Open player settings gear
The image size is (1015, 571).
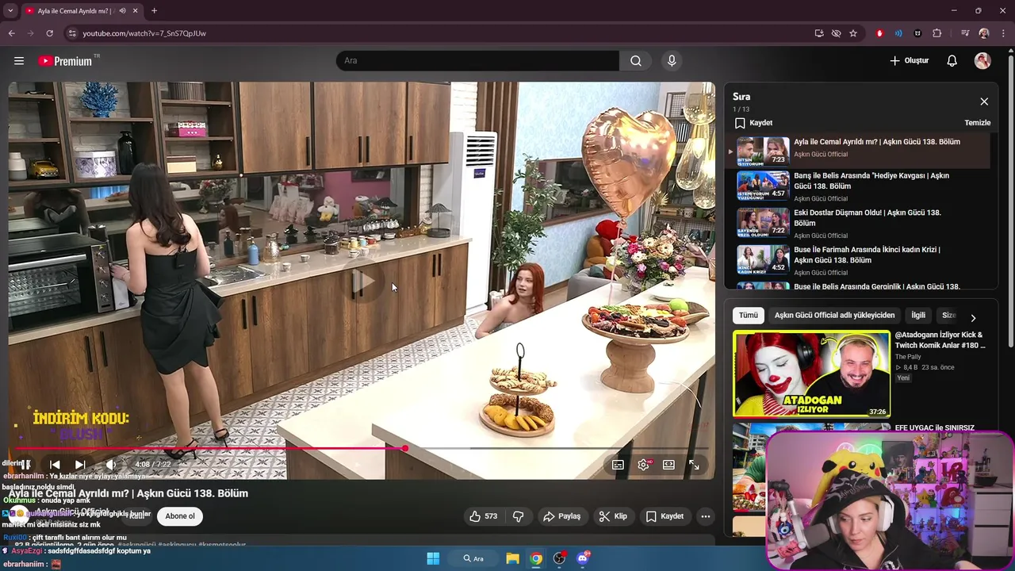click(643, 465)
